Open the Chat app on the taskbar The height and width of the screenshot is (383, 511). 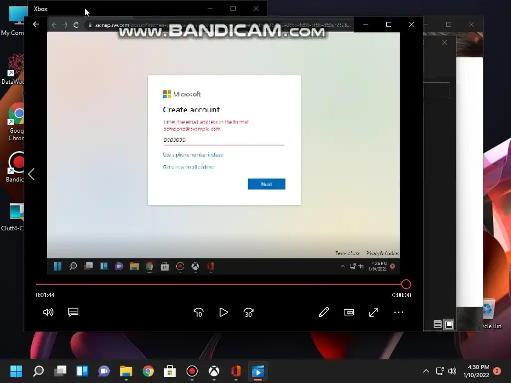[104, 371]
